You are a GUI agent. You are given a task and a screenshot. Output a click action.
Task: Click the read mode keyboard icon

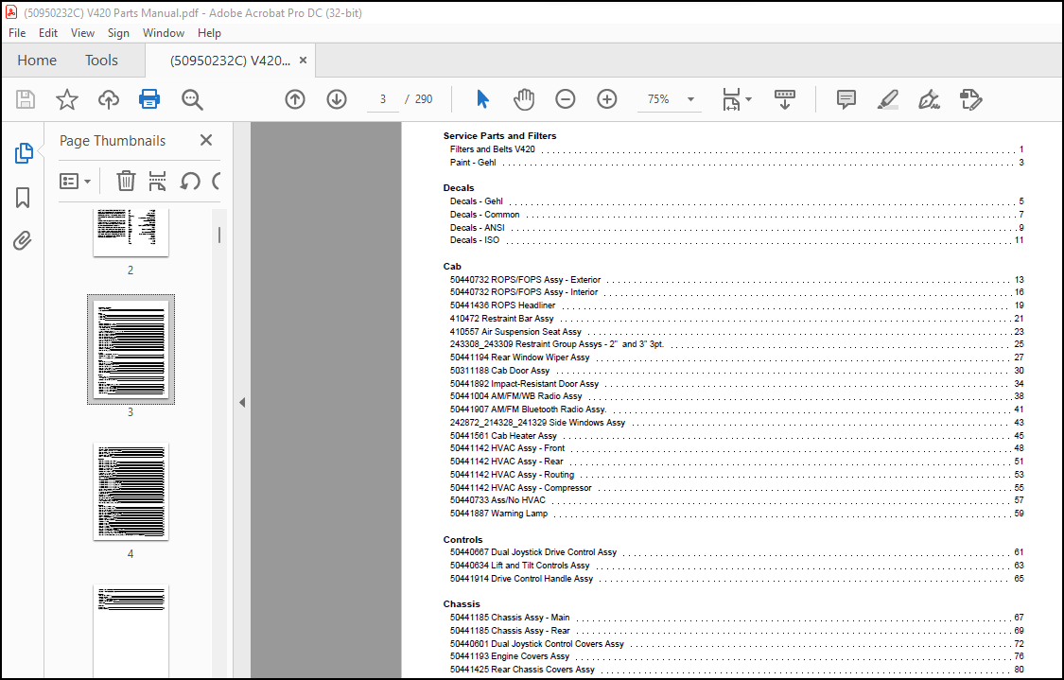pos(784,99)
